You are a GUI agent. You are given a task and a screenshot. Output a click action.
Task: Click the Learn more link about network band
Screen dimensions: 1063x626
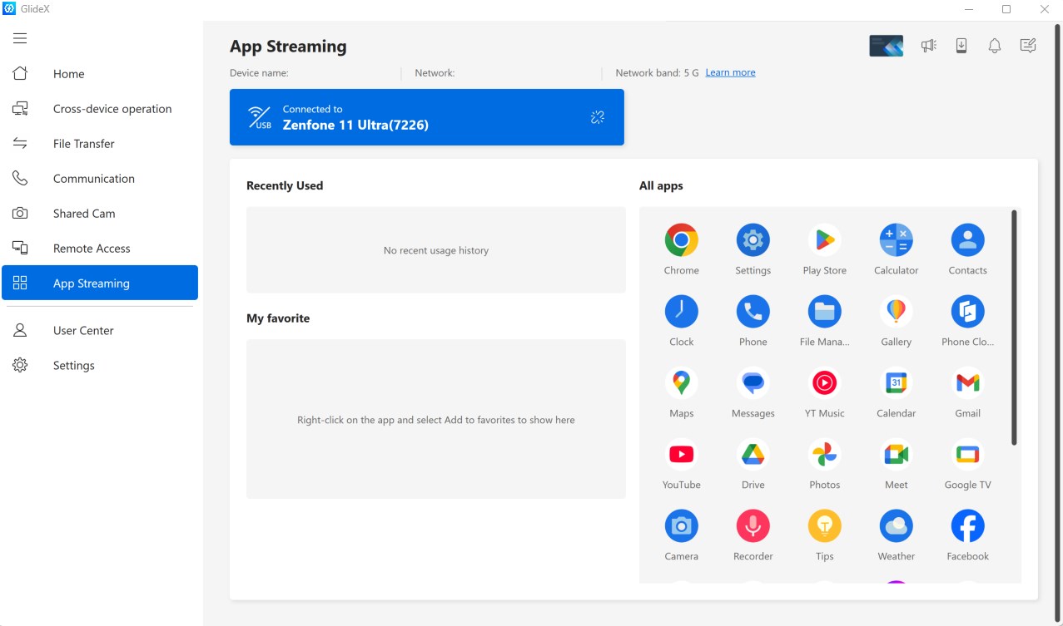[730, 72]
